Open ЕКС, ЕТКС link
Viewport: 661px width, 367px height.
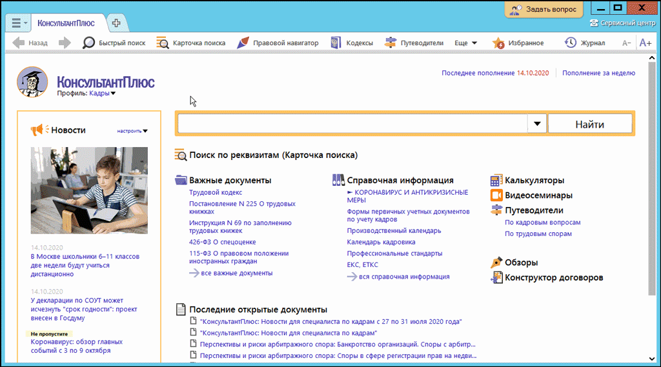click(x=362, y=265)
